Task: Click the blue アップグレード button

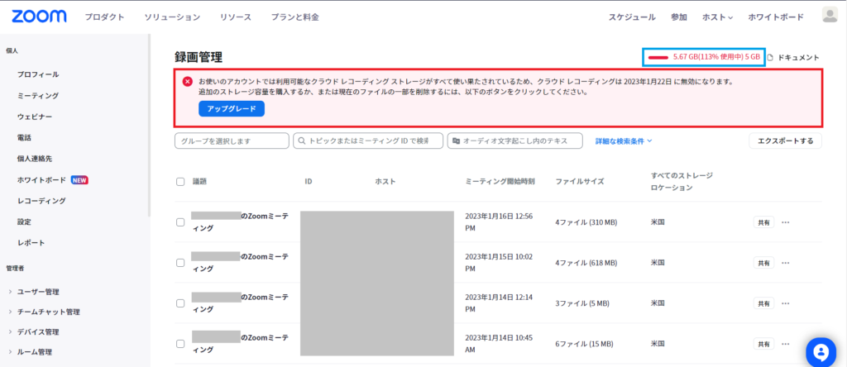Action: [231, 109]
